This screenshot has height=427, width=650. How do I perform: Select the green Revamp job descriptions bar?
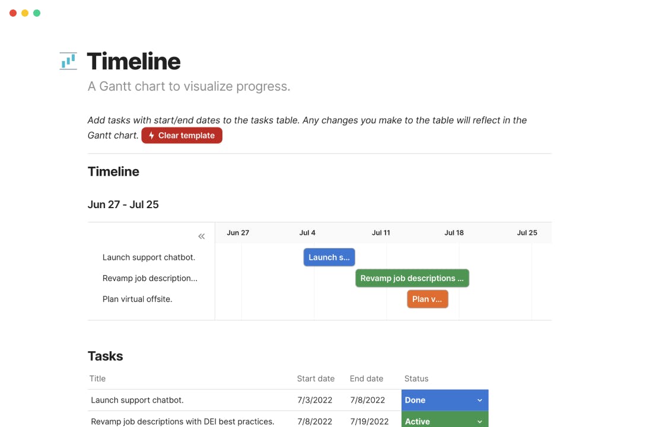point(412,278)
